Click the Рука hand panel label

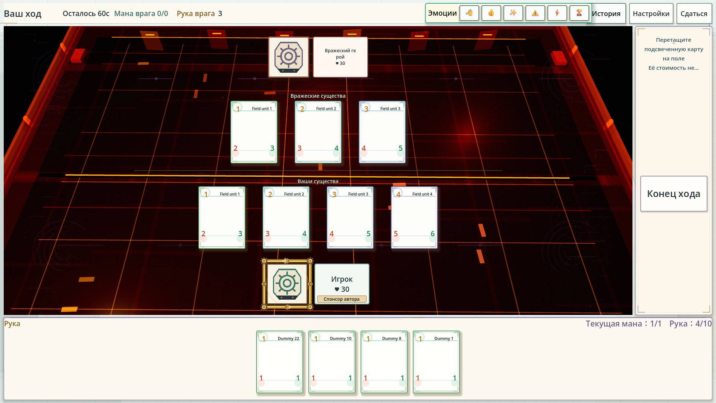[x=12, y=324]
